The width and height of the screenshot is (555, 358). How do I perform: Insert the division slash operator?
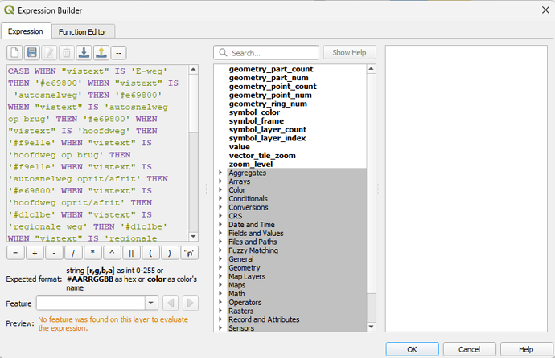click(73, 253)
